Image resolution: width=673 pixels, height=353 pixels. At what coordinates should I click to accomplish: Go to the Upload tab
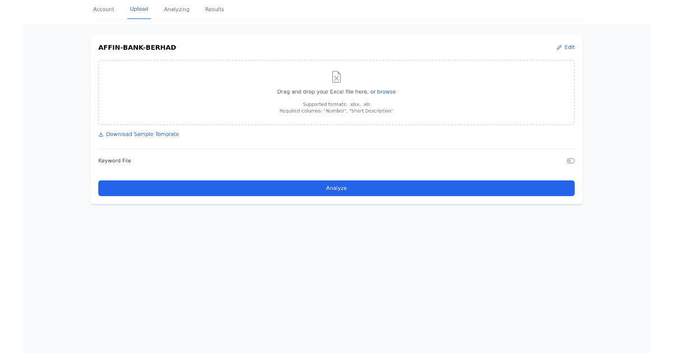pyautogui.click(x=139, y=9)
